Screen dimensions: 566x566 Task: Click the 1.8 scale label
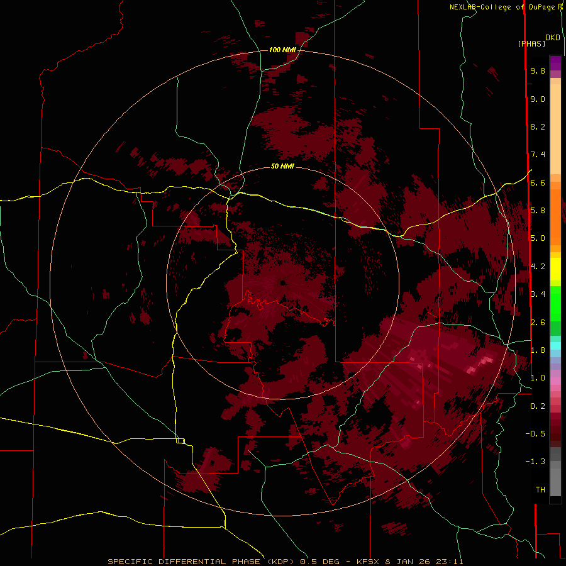pyautogui.click(x=538, y=350)
